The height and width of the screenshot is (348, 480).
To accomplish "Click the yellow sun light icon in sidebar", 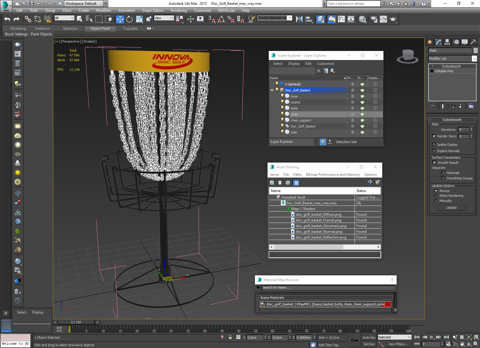I will click(x=18, y=172).
